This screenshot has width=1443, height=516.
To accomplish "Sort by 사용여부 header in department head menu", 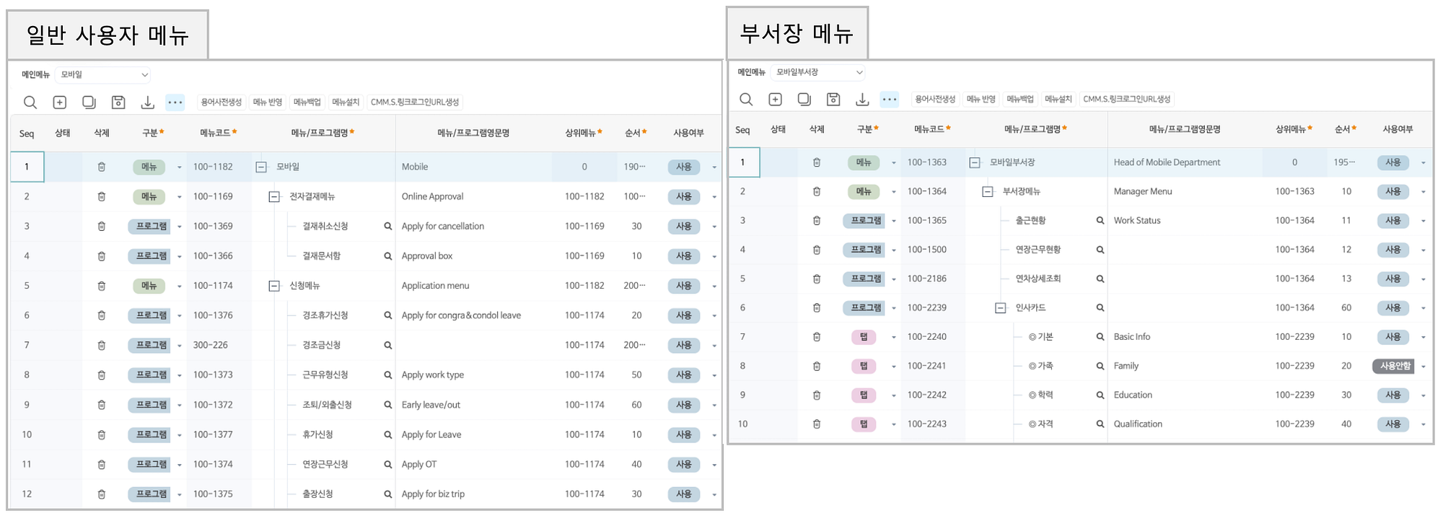I will (1398, 129).
